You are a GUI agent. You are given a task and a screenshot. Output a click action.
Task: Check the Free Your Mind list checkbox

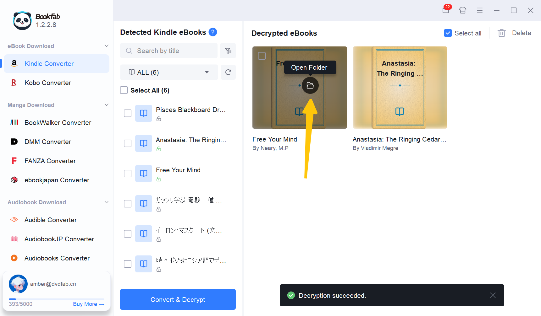coord(128,174)
